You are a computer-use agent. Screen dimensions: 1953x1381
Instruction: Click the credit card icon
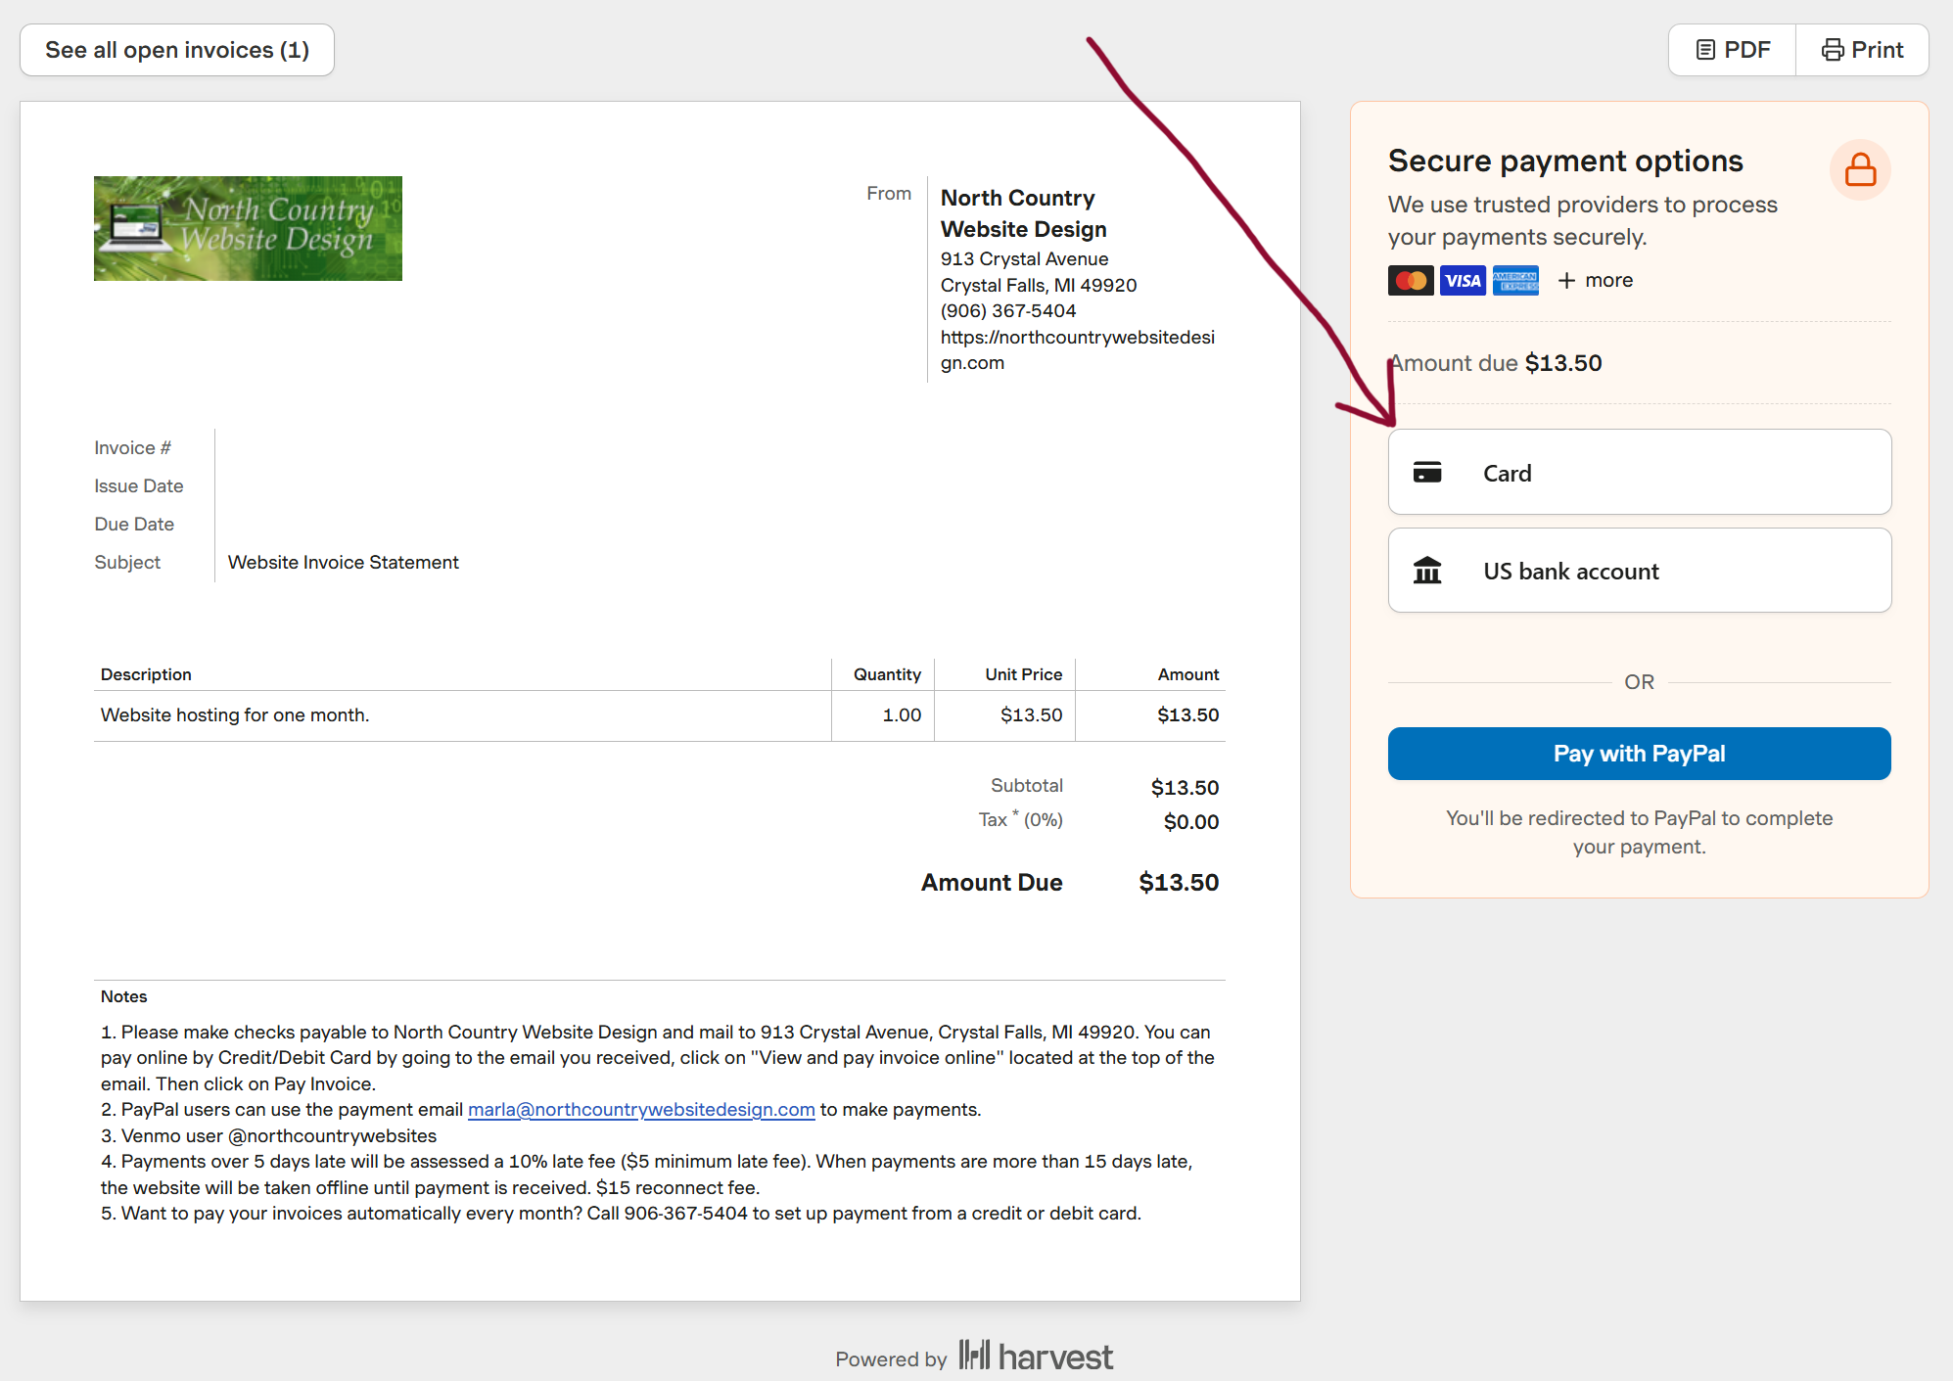1427,473
